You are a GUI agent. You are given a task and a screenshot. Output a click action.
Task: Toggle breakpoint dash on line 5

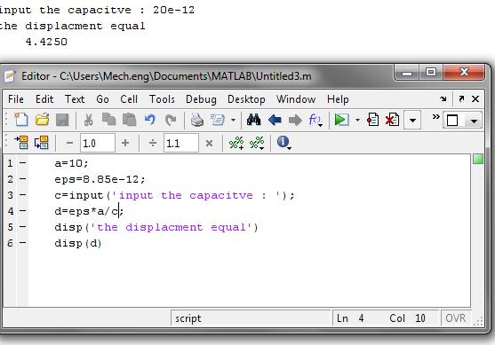[x=23, y=226]
